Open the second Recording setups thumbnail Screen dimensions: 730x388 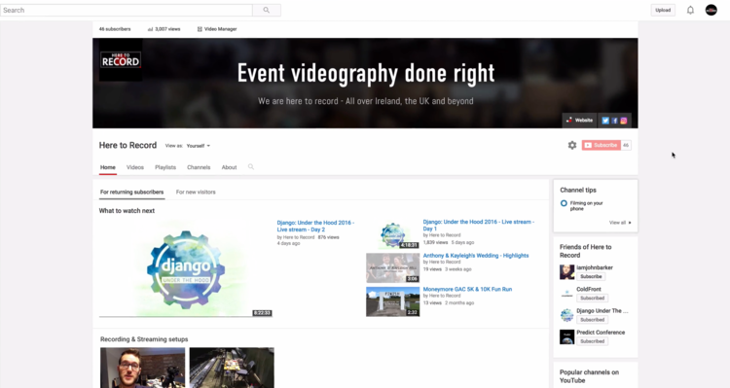(232, 368)
